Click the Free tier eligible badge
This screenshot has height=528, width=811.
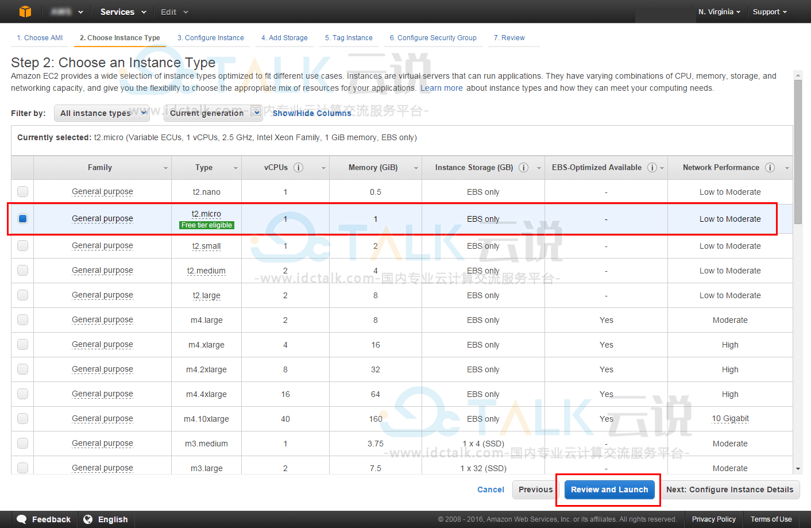coord(207,225)
